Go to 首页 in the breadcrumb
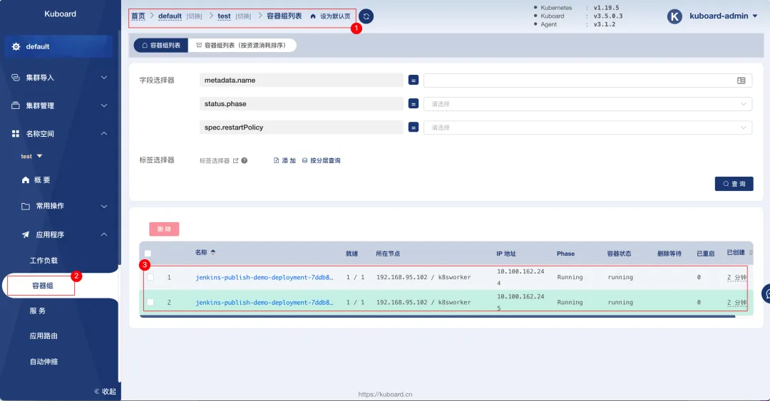This screenshot has width=770, height=401. pyautogui.click(x=138, y=16)
